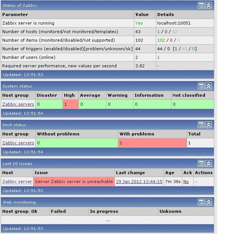Click the Warning cell showing 0
The width and height of the screenshot is (238, 234).
[120, 104]
